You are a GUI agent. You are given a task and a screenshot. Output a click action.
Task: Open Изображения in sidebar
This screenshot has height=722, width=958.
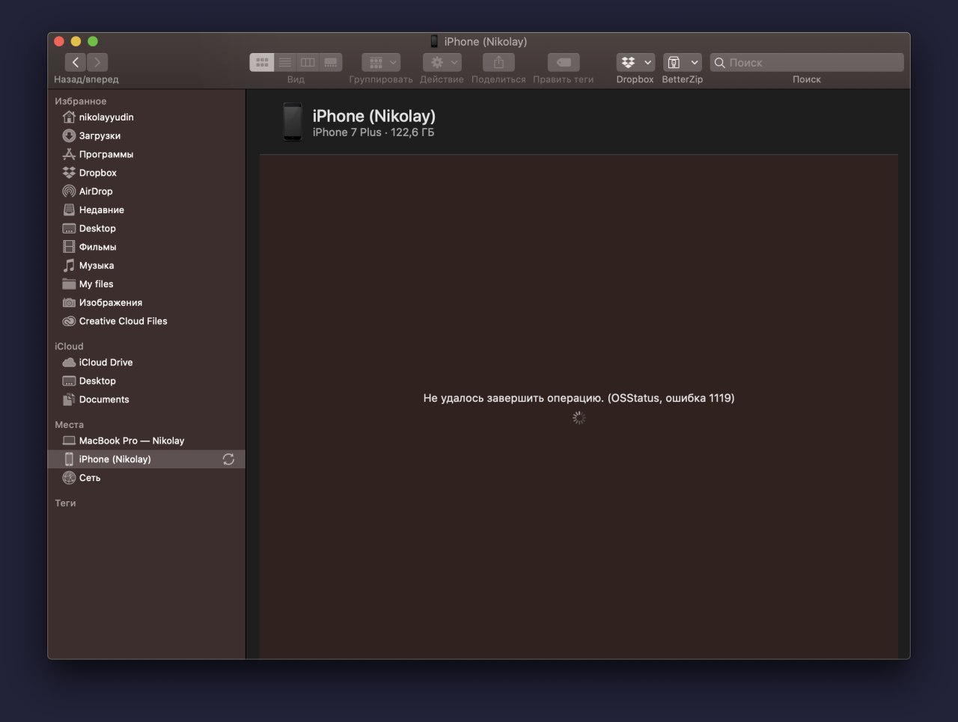click(x=147, y=302)
